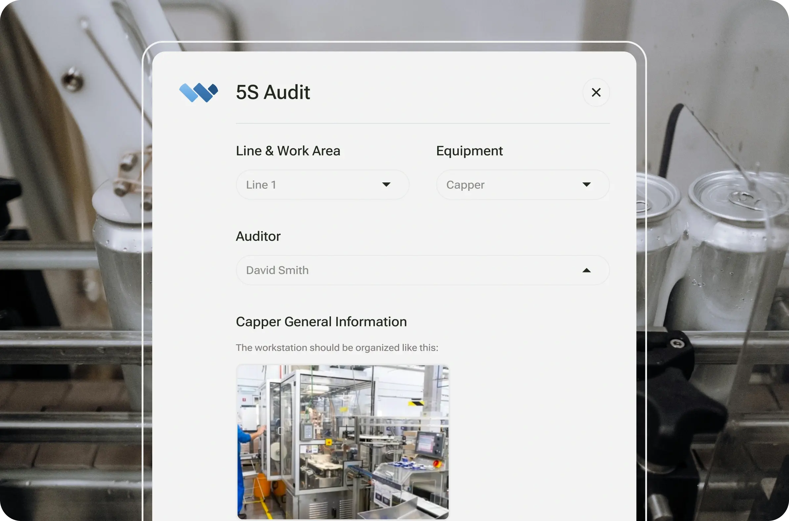Open the workstation reference photo
This screenshot has width=789, height=521.
[343, 442]
